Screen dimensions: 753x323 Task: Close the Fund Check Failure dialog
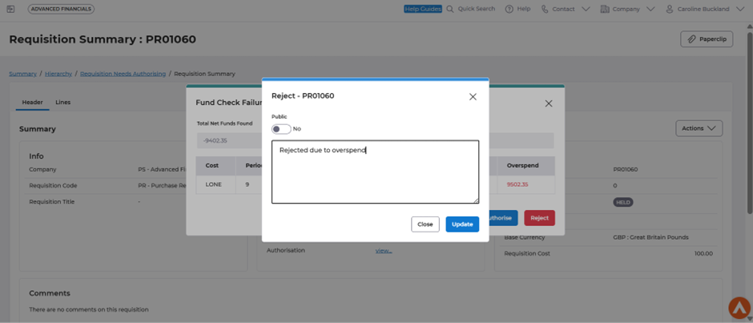pos(549,103)
